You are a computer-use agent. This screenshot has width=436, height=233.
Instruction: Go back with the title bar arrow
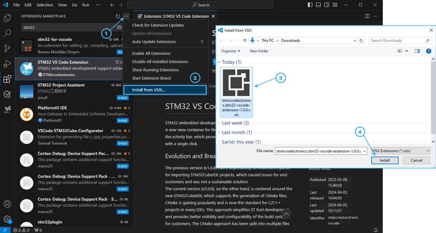click(x=112, y=5)
